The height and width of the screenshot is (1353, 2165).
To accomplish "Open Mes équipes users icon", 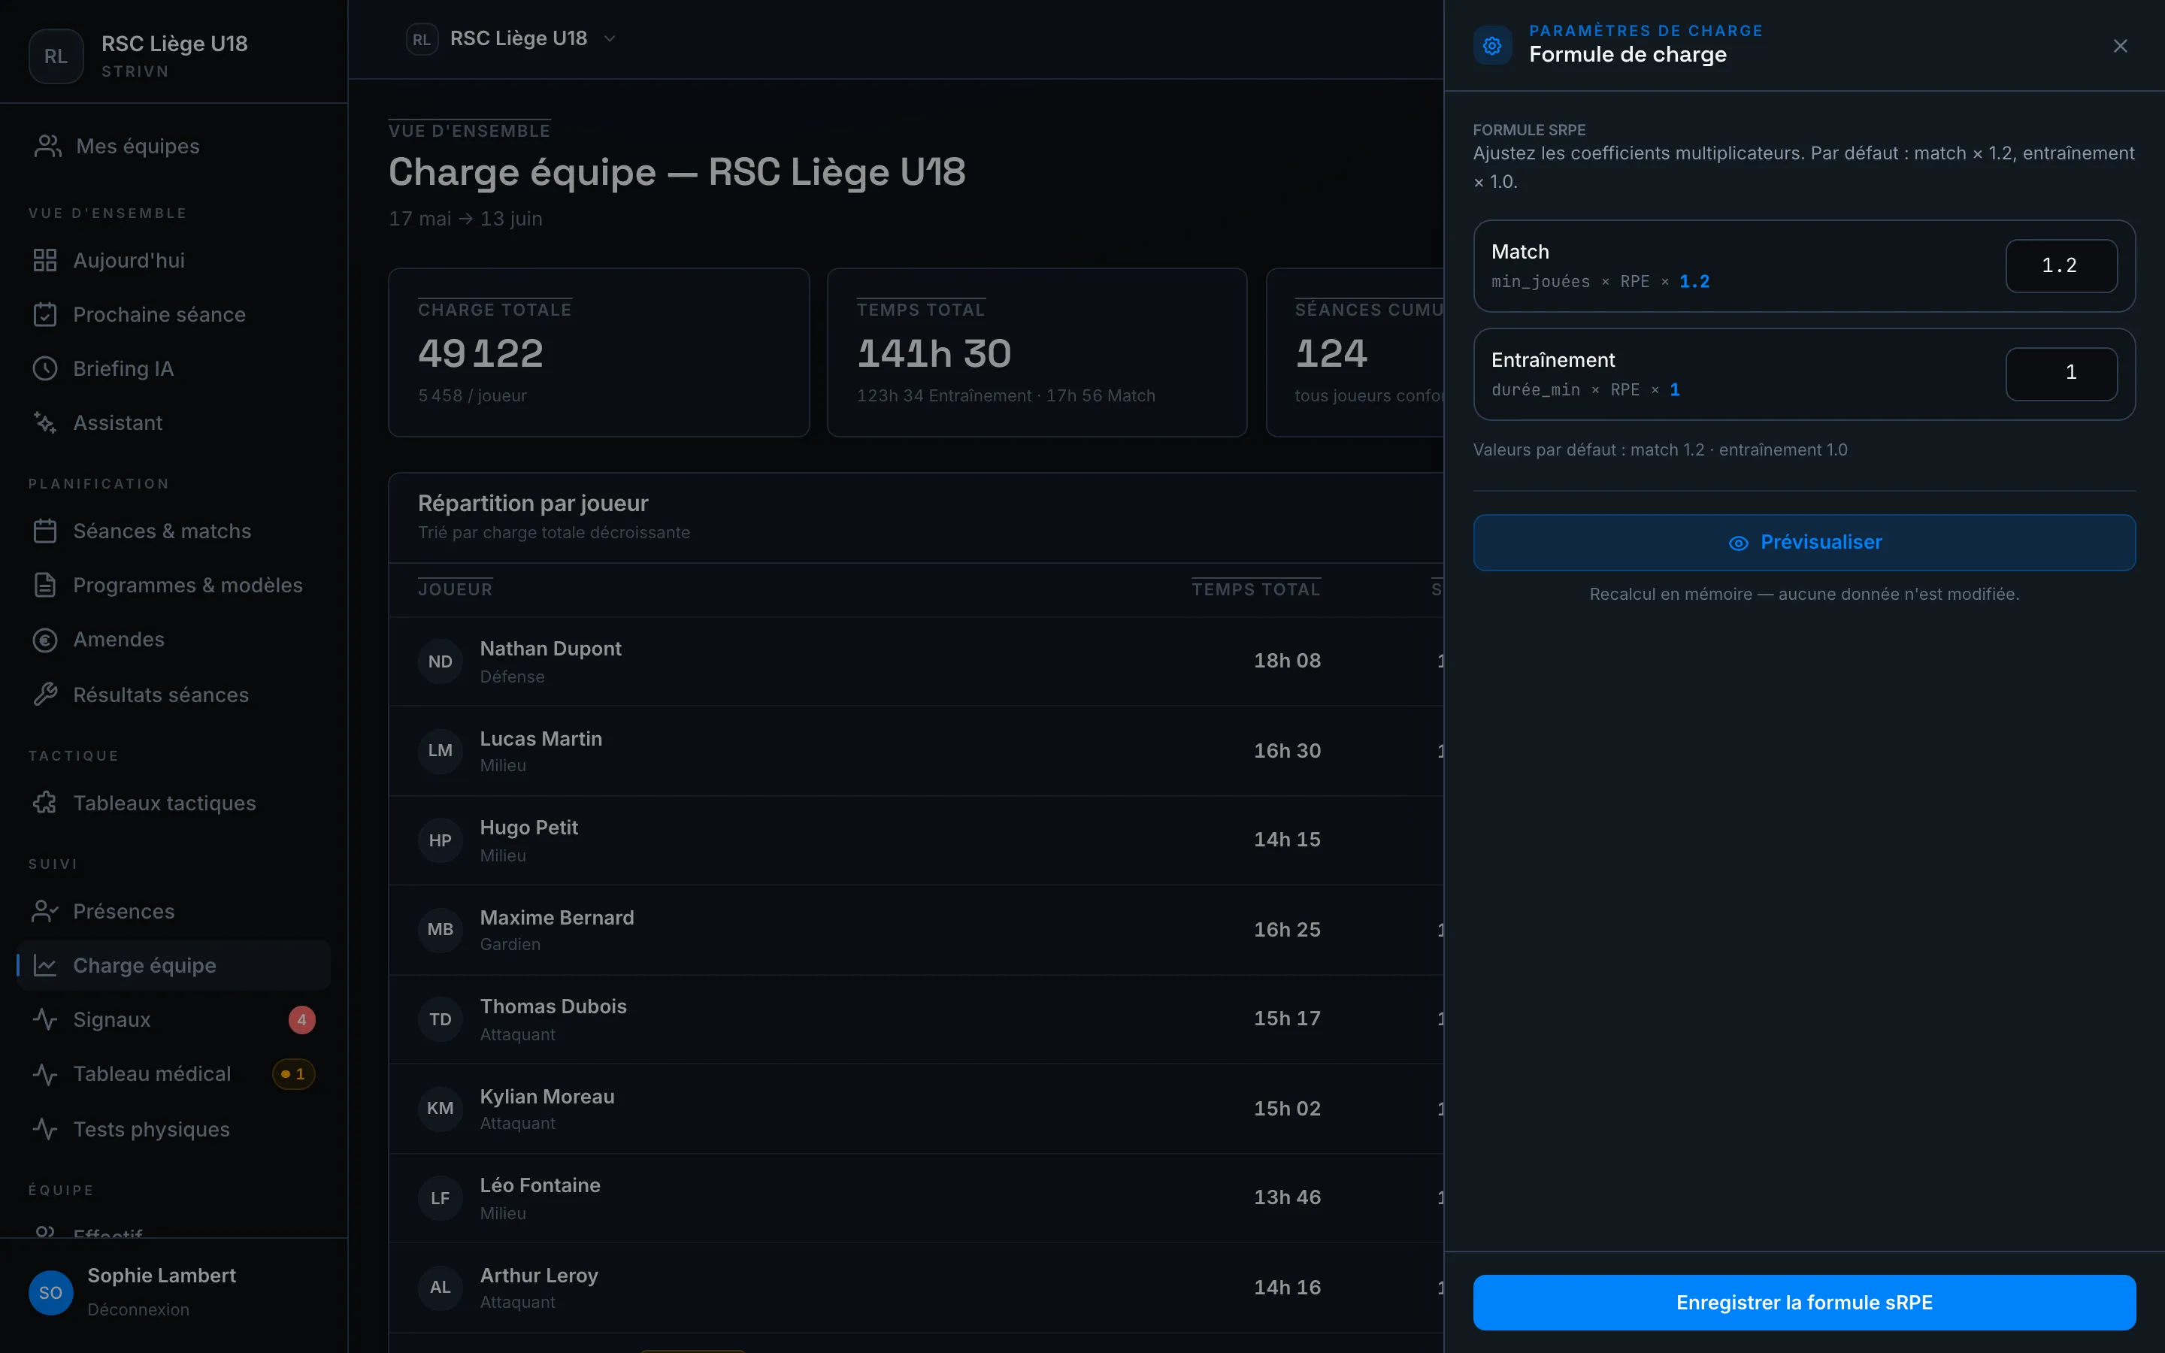I will [47, 146].
